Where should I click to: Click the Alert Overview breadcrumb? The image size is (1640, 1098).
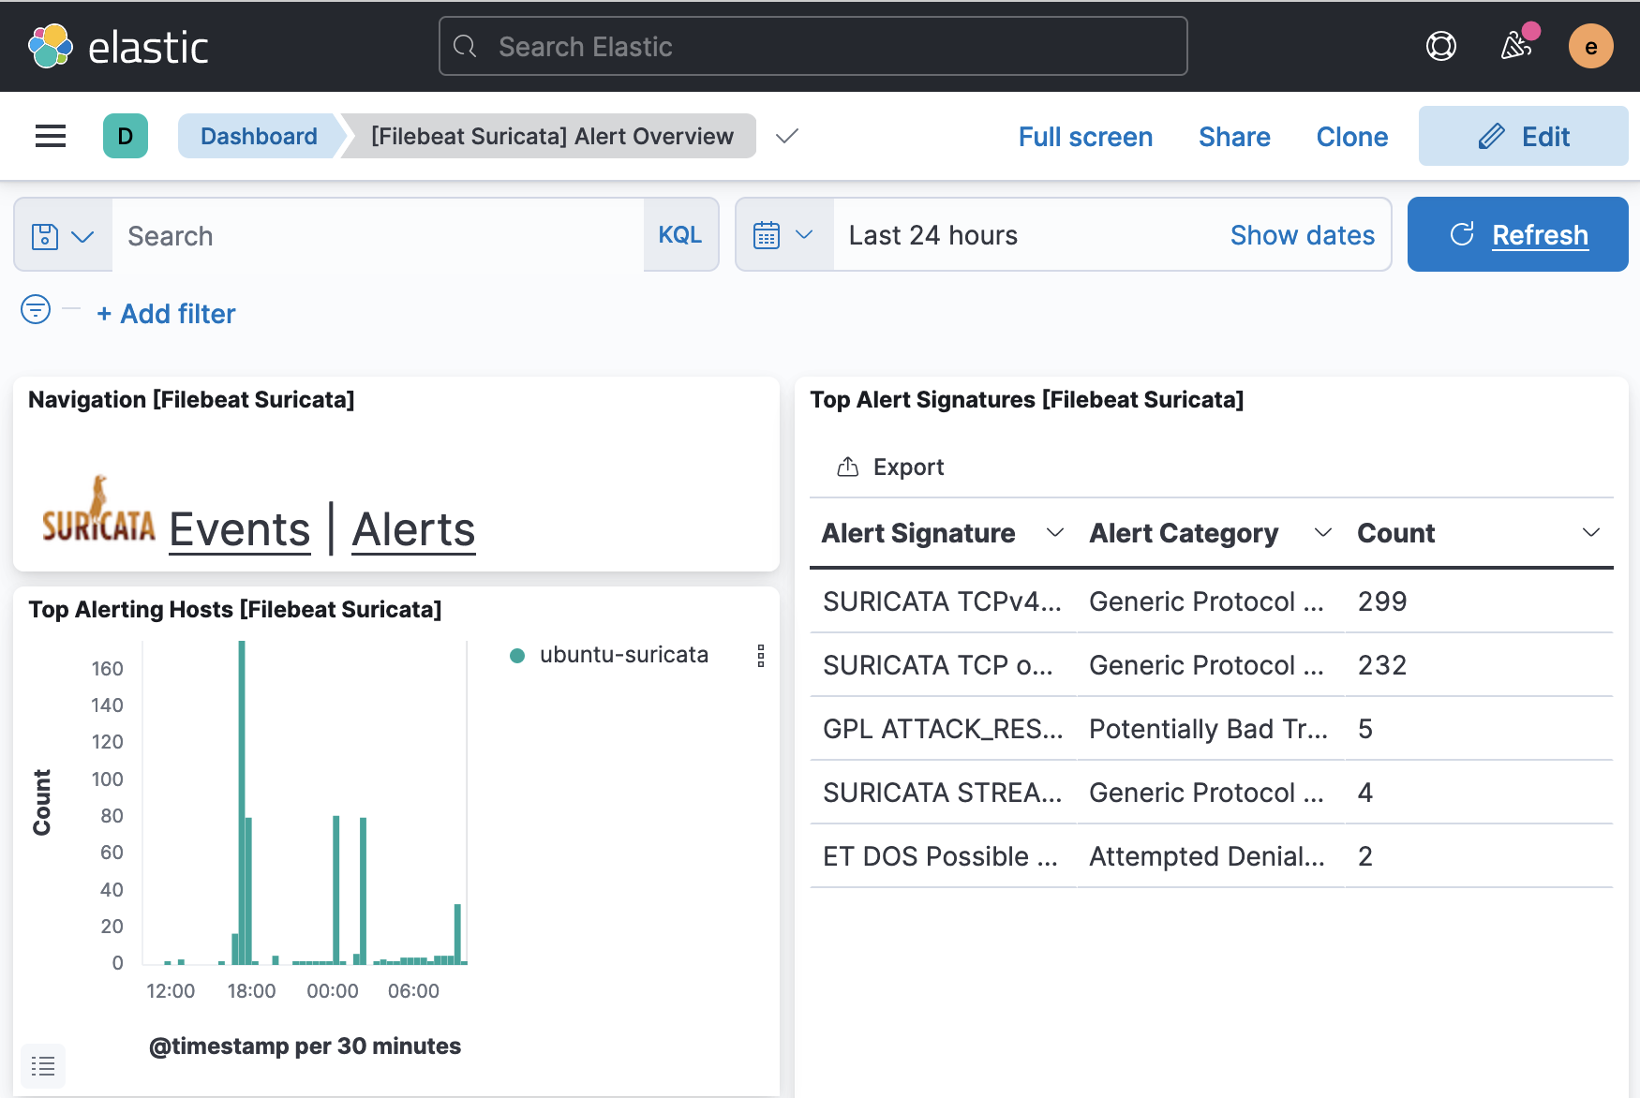[x=552, y=136]
